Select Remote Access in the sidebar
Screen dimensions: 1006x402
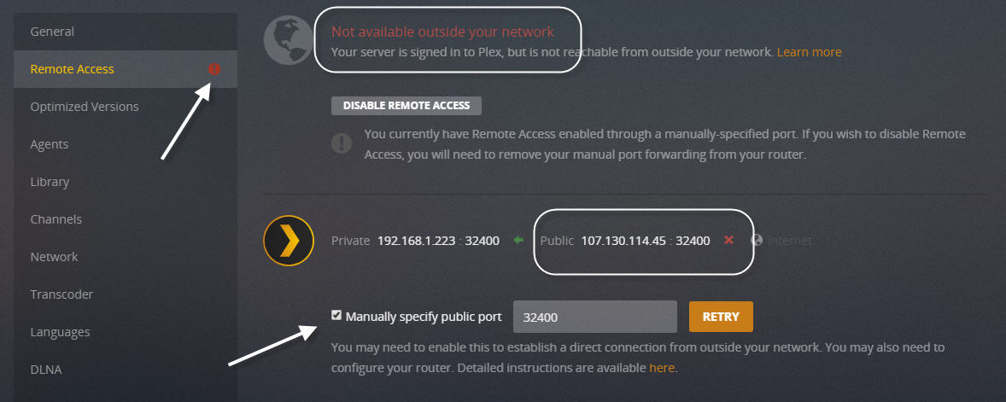tap(72, 69)
